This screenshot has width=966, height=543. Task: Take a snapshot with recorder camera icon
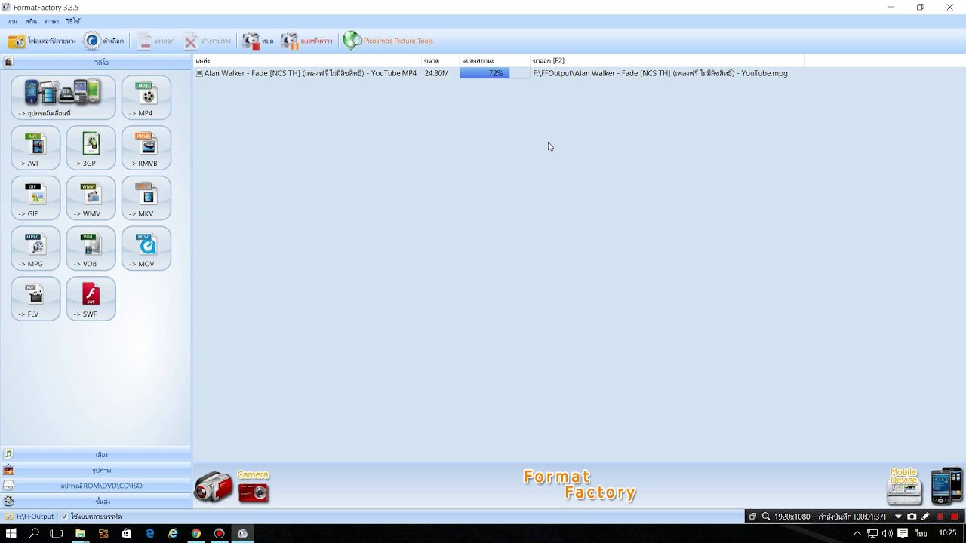(912, 517)
